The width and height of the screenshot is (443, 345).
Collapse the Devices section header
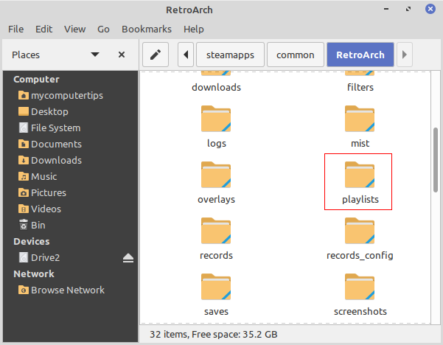click(32, 242)
